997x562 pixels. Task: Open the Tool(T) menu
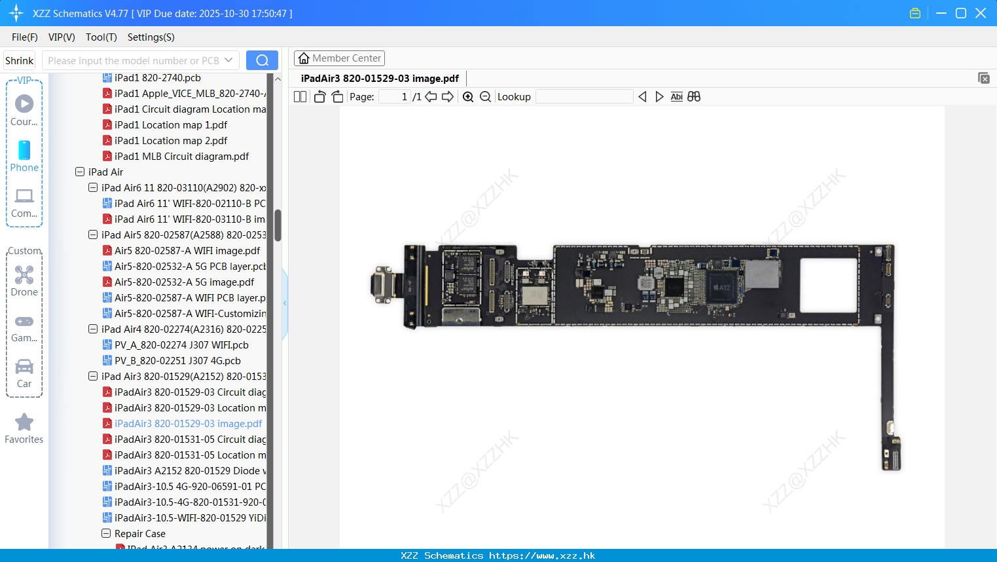click(x=101, y=37)
